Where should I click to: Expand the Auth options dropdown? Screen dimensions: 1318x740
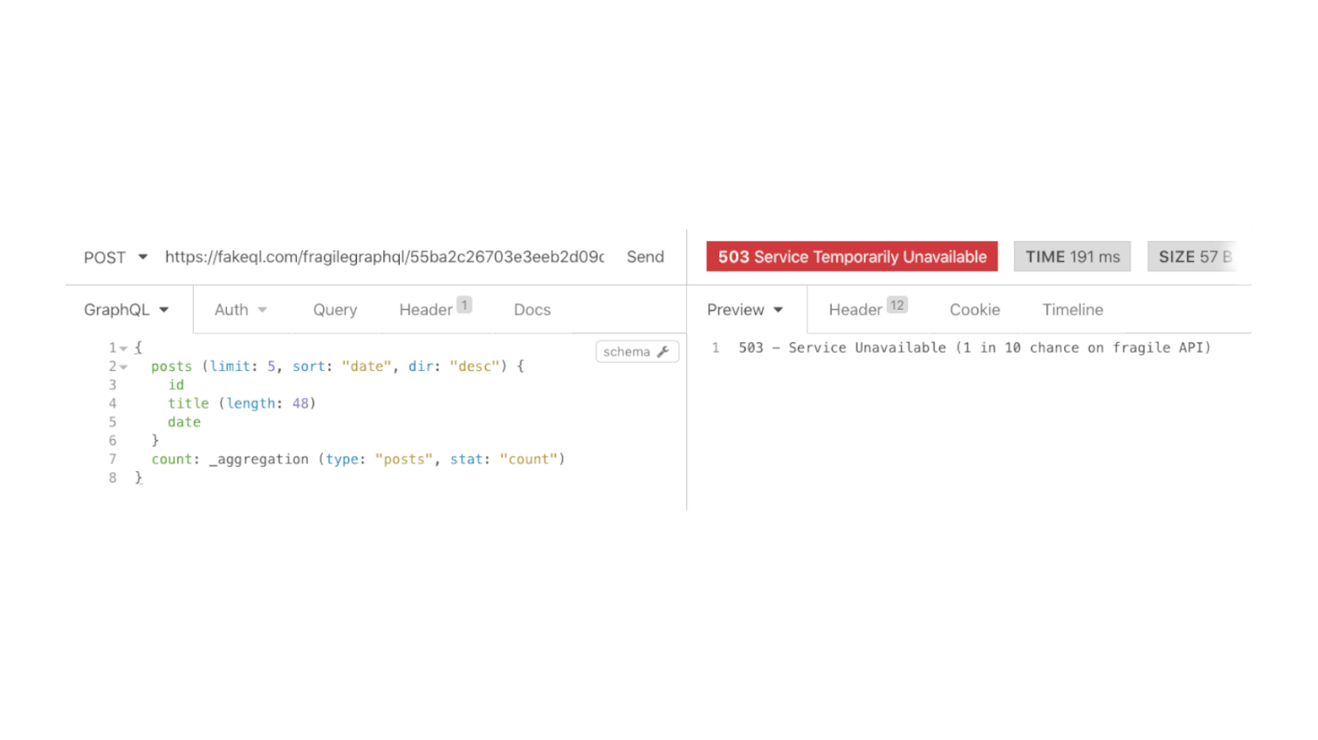tap(240, 309)
